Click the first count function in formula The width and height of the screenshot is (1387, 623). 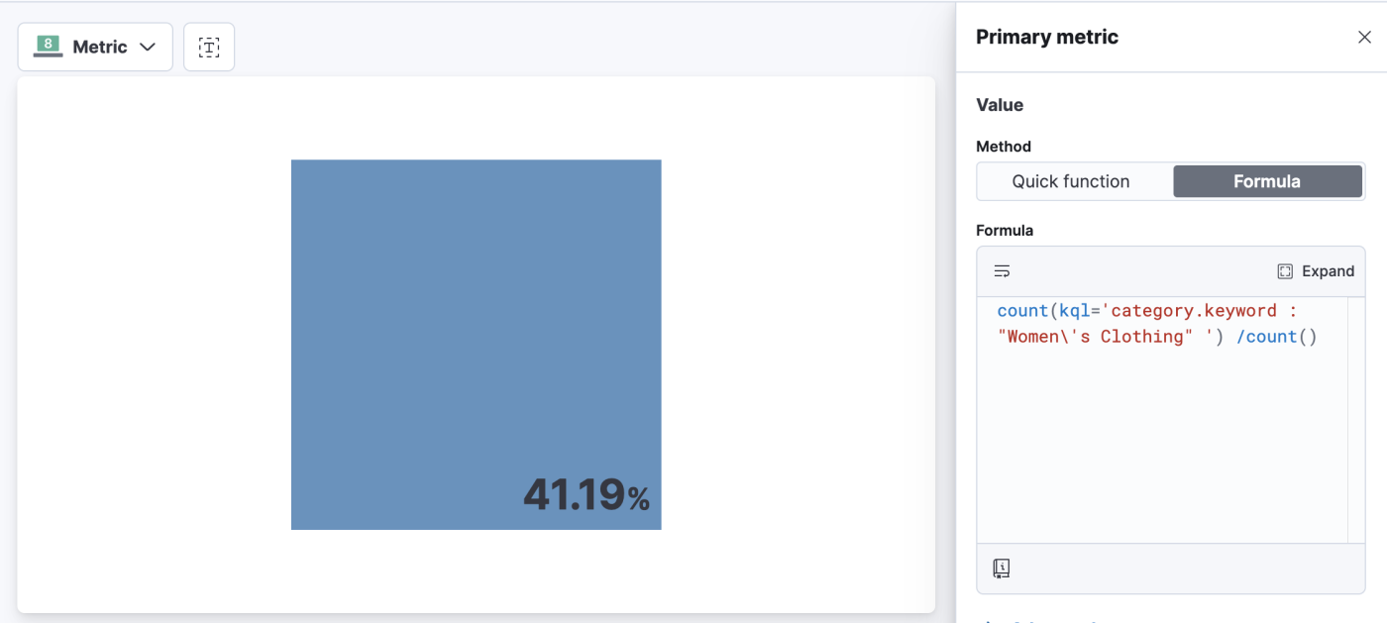click(1022, 311)
